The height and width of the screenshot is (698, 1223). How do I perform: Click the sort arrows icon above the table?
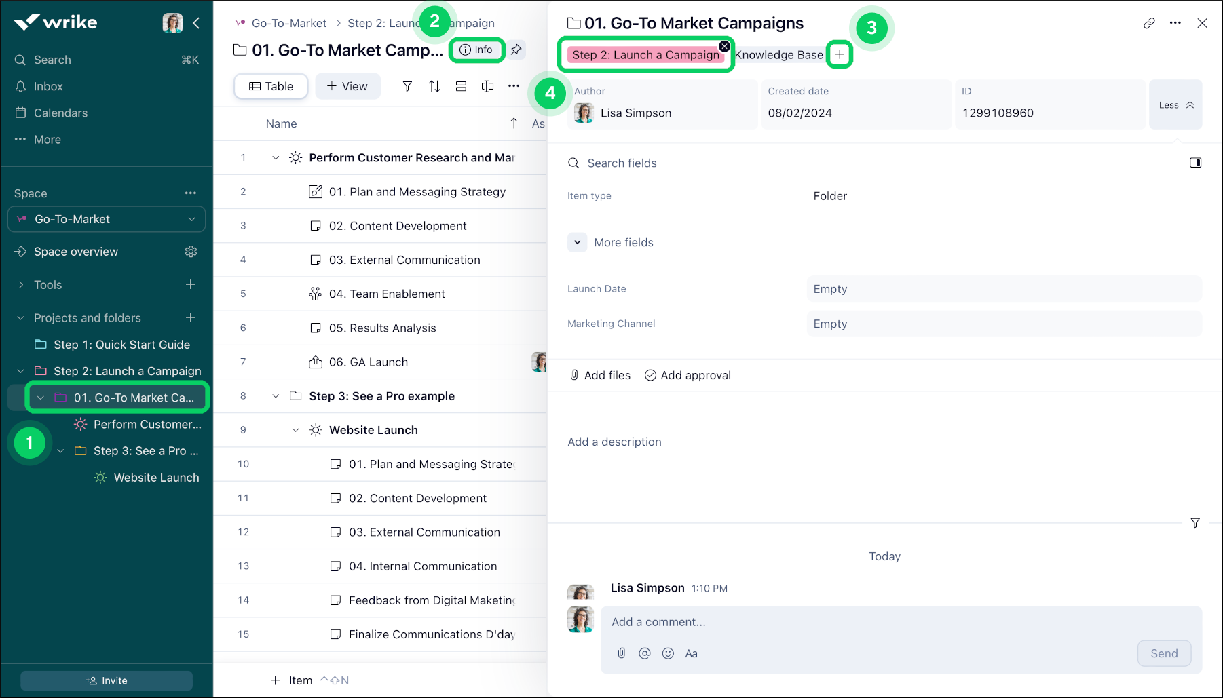(434, 86)
